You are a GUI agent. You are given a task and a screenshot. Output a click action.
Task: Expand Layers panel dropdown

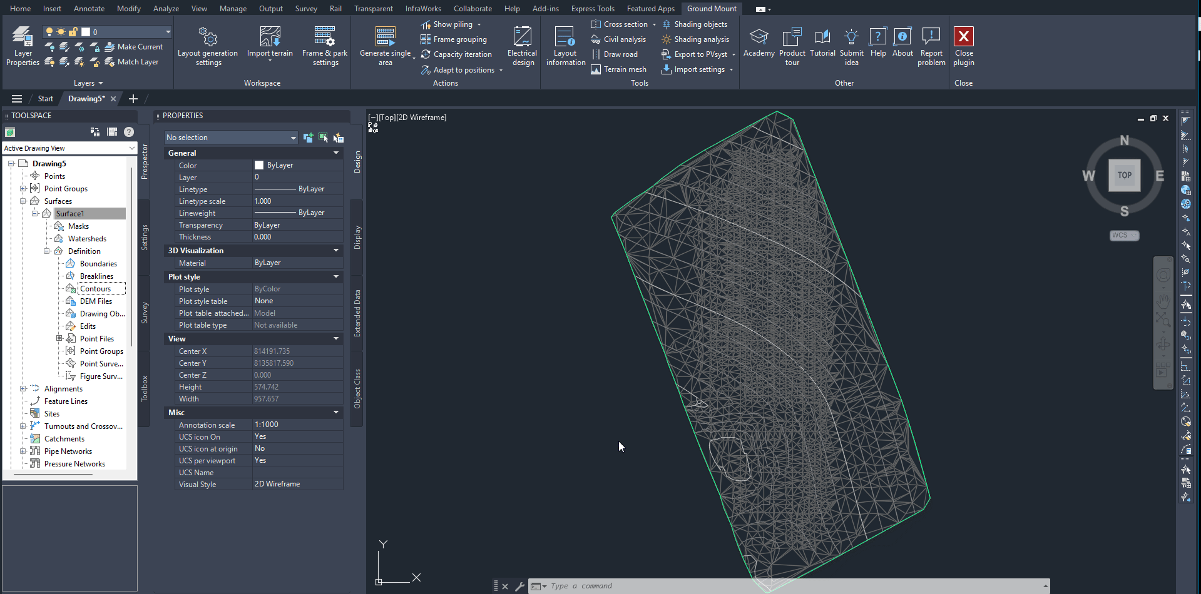(x=88, y=83)
